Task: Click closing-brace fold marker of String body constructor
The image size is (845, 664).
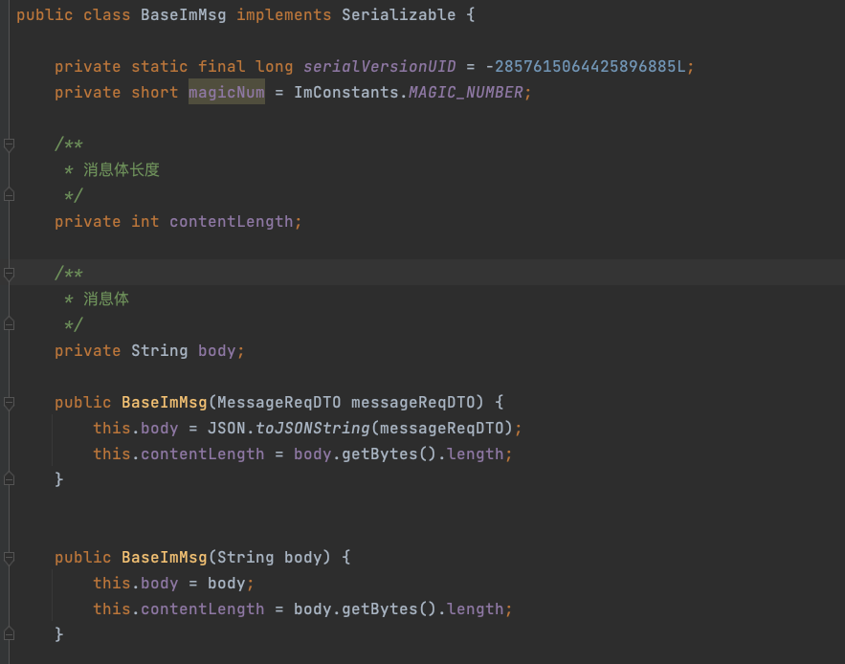Action: [x=10, y=633]
